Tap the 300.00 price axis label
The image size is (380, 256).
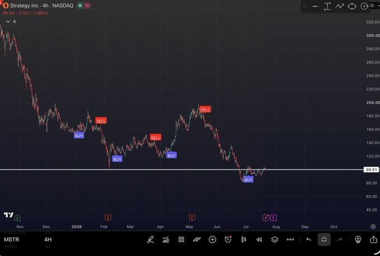373,35
